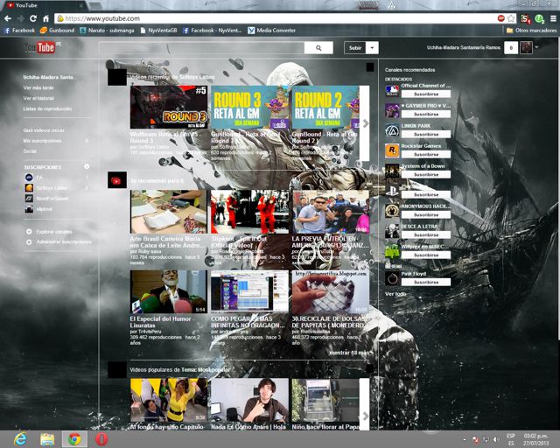Open the EA subscription channel icon
The width and height of the screenshot is (560, 448).
[29, 178]
